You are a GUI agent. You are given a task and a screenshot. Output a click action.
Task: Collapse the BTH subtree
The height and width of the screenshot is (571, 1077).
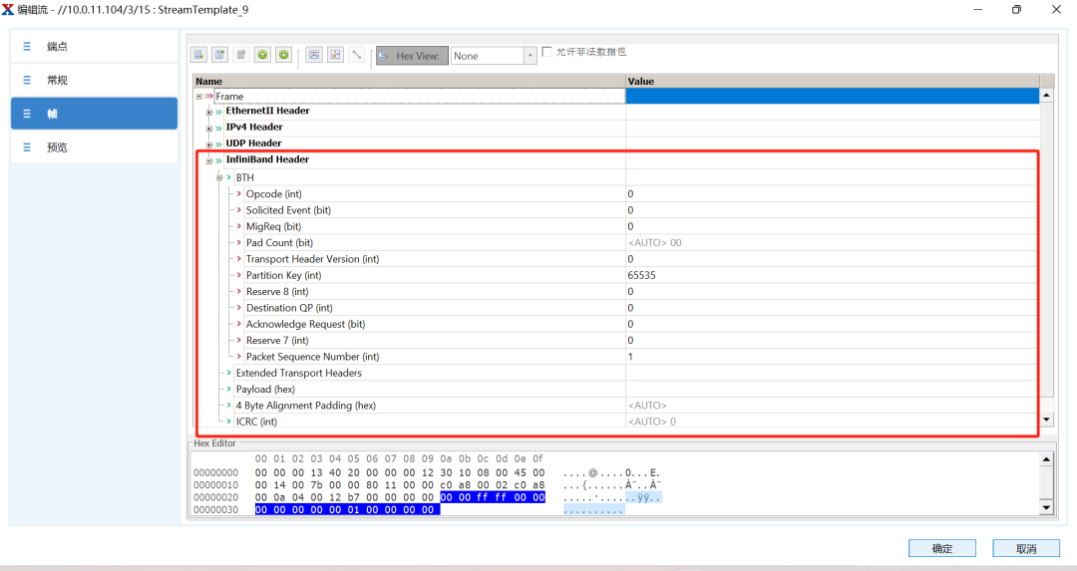point(219,177)
